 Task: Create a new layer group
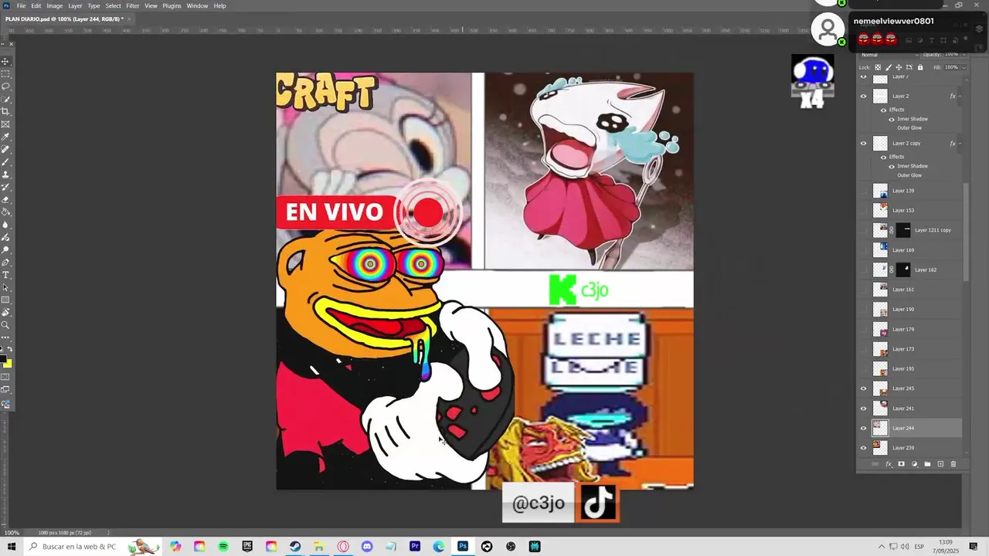pyautogui.click(x=927, y=464)
